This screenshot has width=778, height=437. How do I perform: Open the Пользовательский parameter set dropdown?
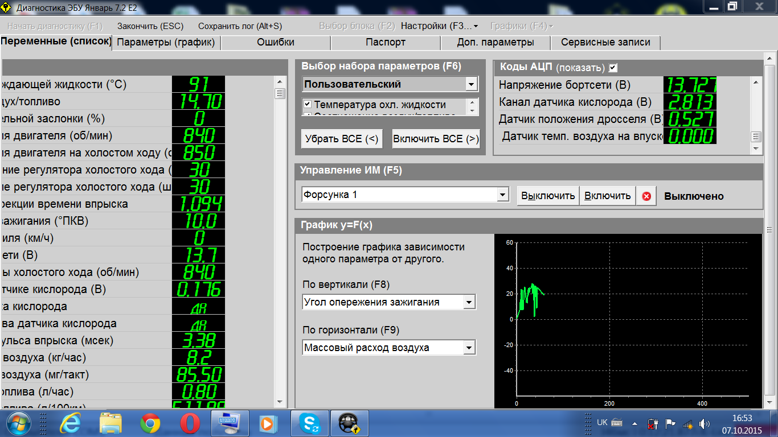(471, 84)
